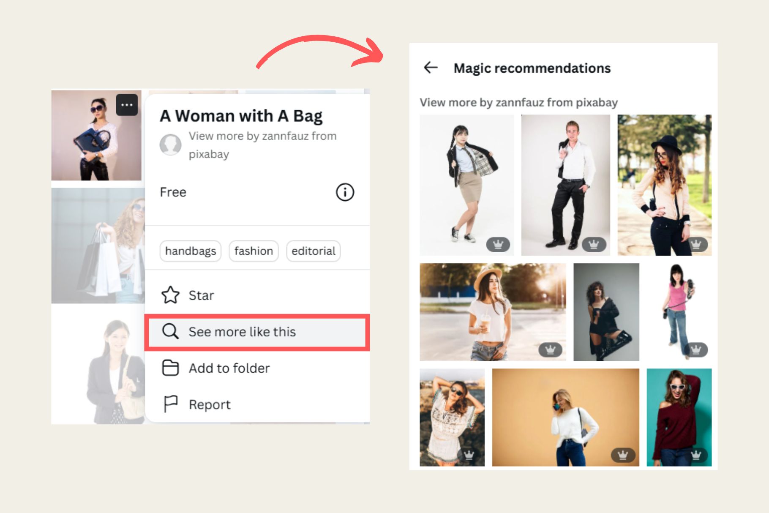Click the zannfauz author avatar icon
Screen dimensions: 769x513
tap(170, 145)
